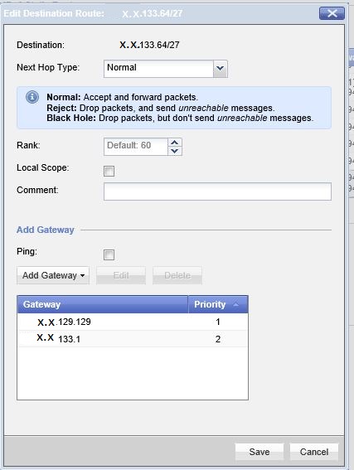Close the Edit Destination Route dialog
This screenshot has width=354, height=470.
point(332,13)
